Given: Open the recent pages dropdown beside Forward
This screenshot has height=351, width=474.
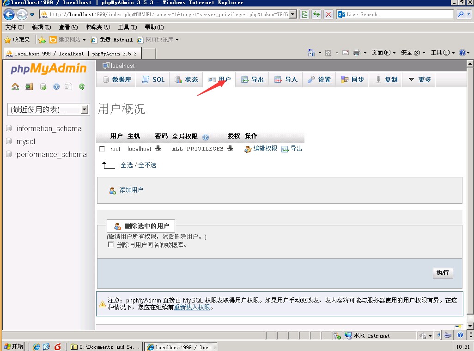Looking at the screenshot, I should (32, 14).
